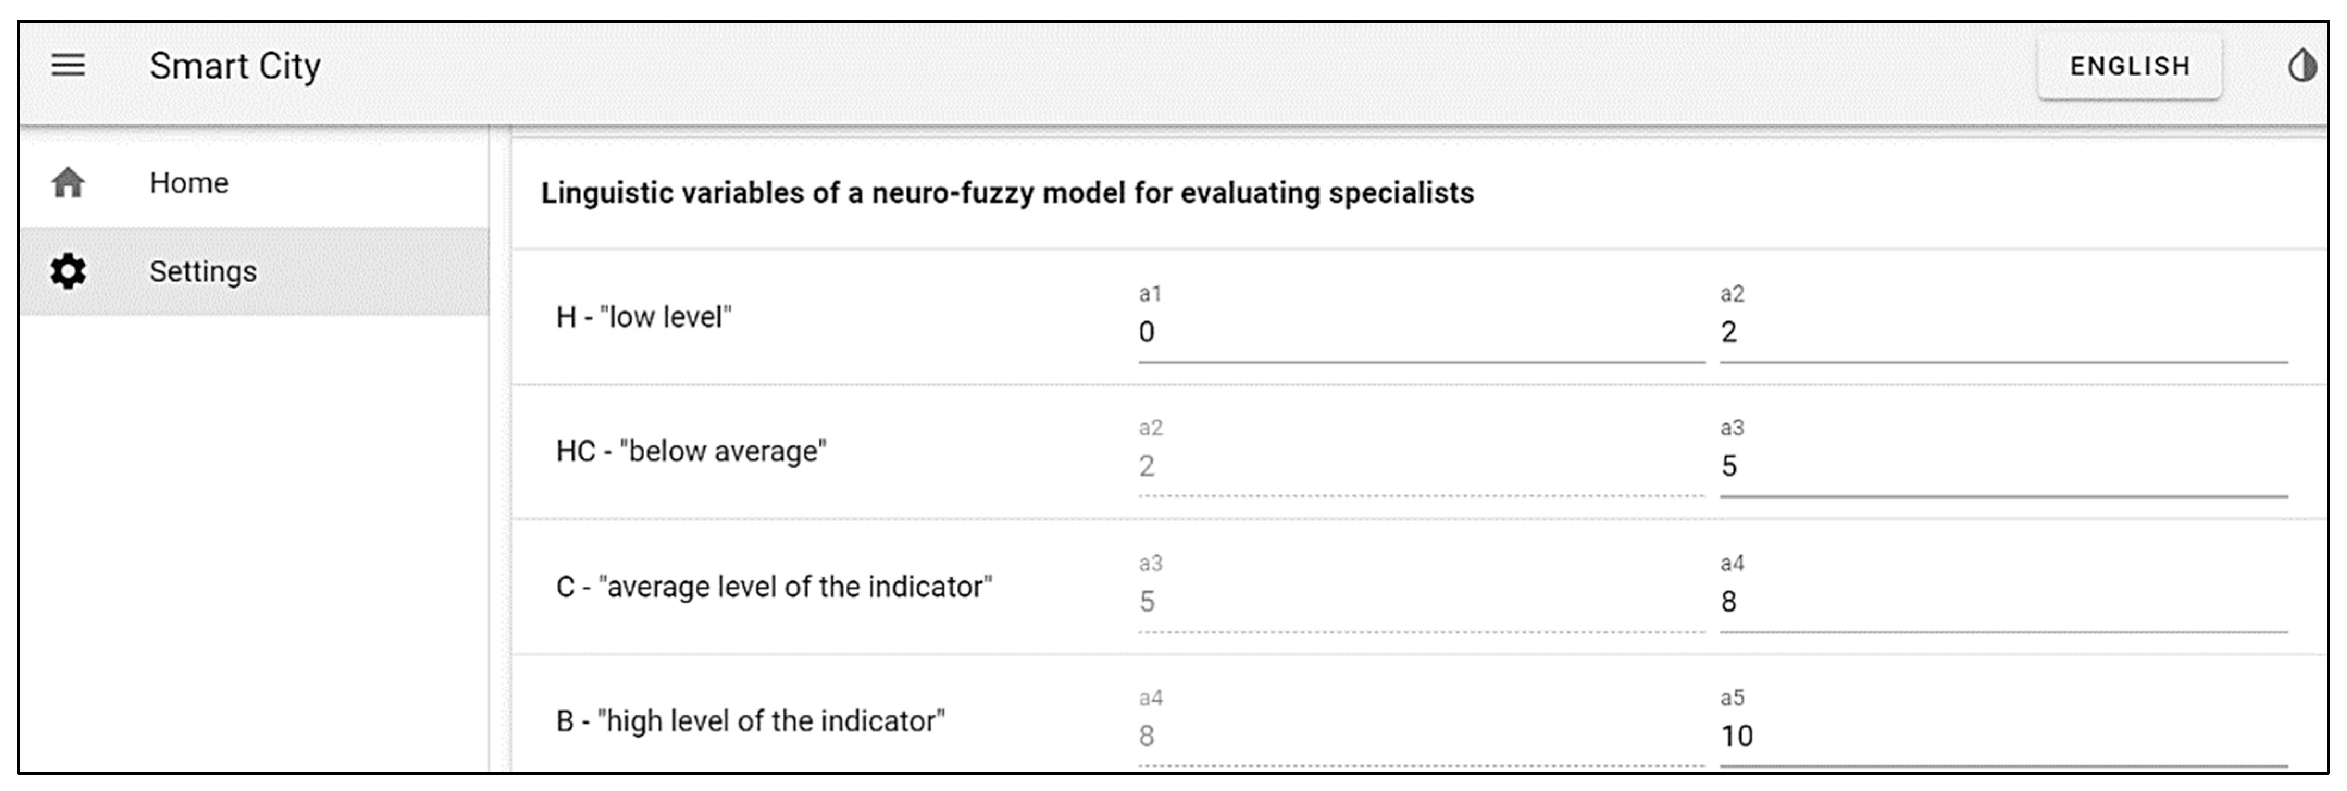
Task: Edit the a3 field for below average
Action: pyautogui.click(x=2003, y=466)
